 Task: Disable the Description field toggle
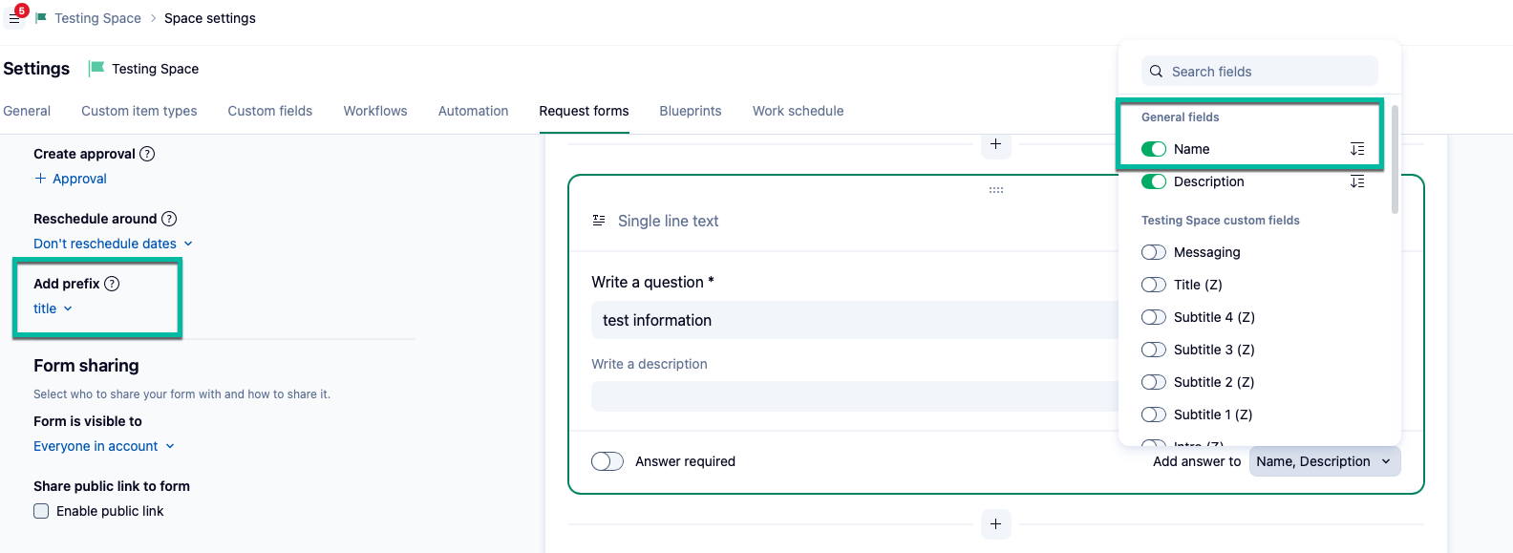click(1154, 181)
